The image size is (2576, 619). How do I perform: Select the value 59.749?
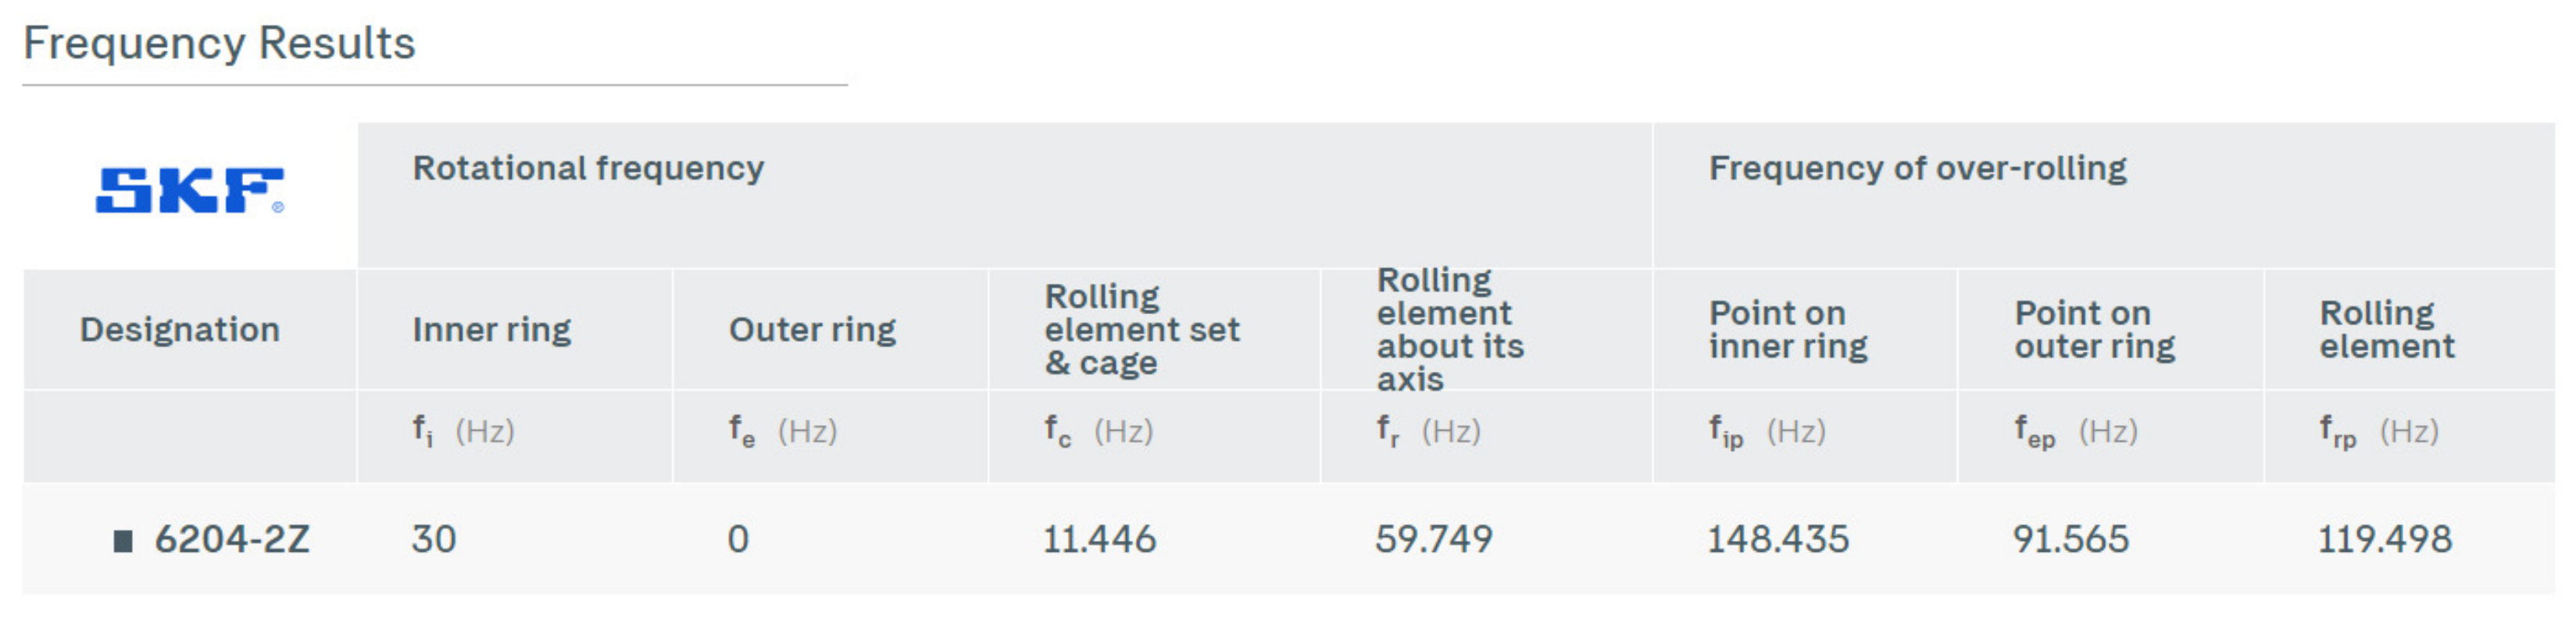point(1433,540)
